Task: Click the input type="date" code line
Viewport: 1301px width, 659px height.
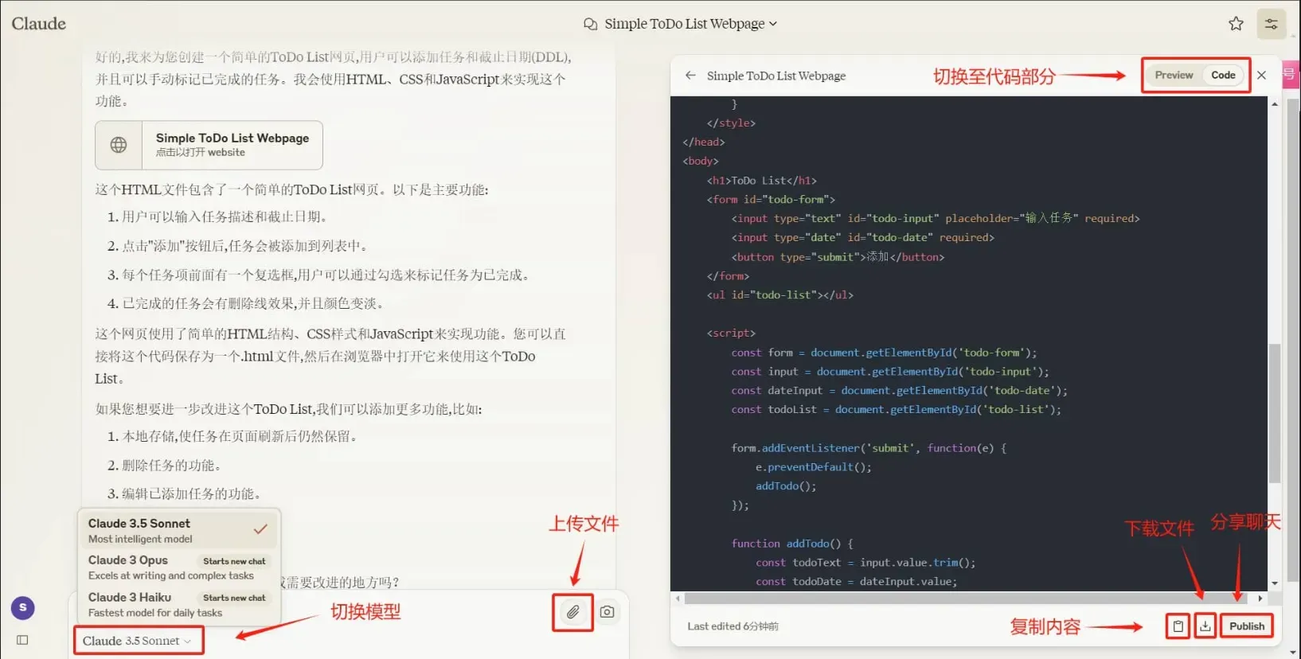Action: coord(862,238)
